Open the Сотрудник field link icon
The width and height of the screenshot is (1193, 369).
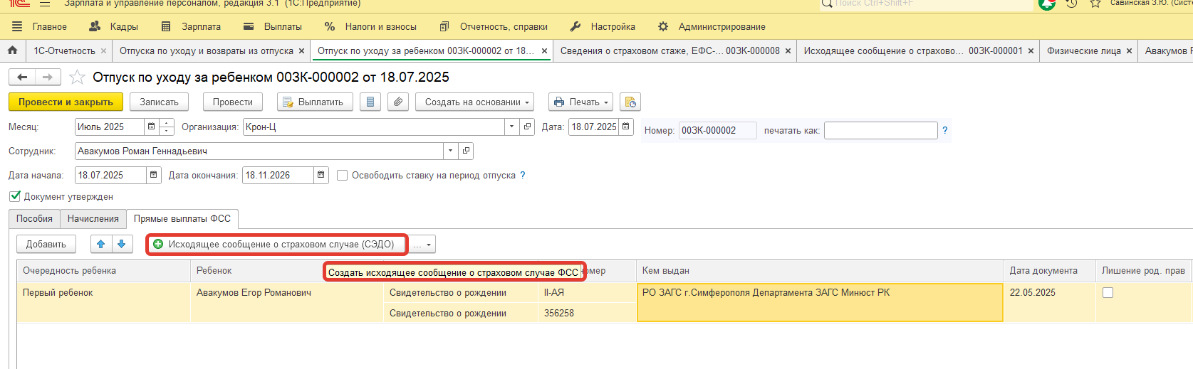pyautogui.click(x=466, y=151)
